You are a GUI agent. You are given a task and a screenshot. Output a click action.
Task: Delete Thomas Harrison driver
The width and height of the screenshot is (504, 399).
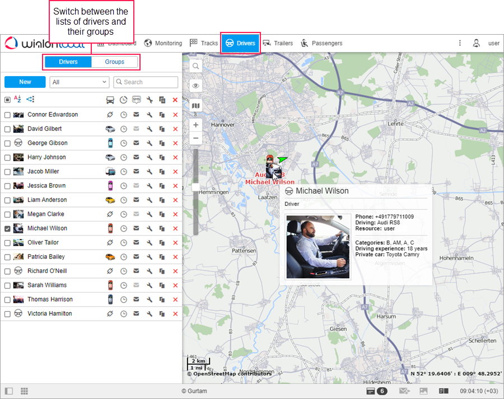click(175, 299)
